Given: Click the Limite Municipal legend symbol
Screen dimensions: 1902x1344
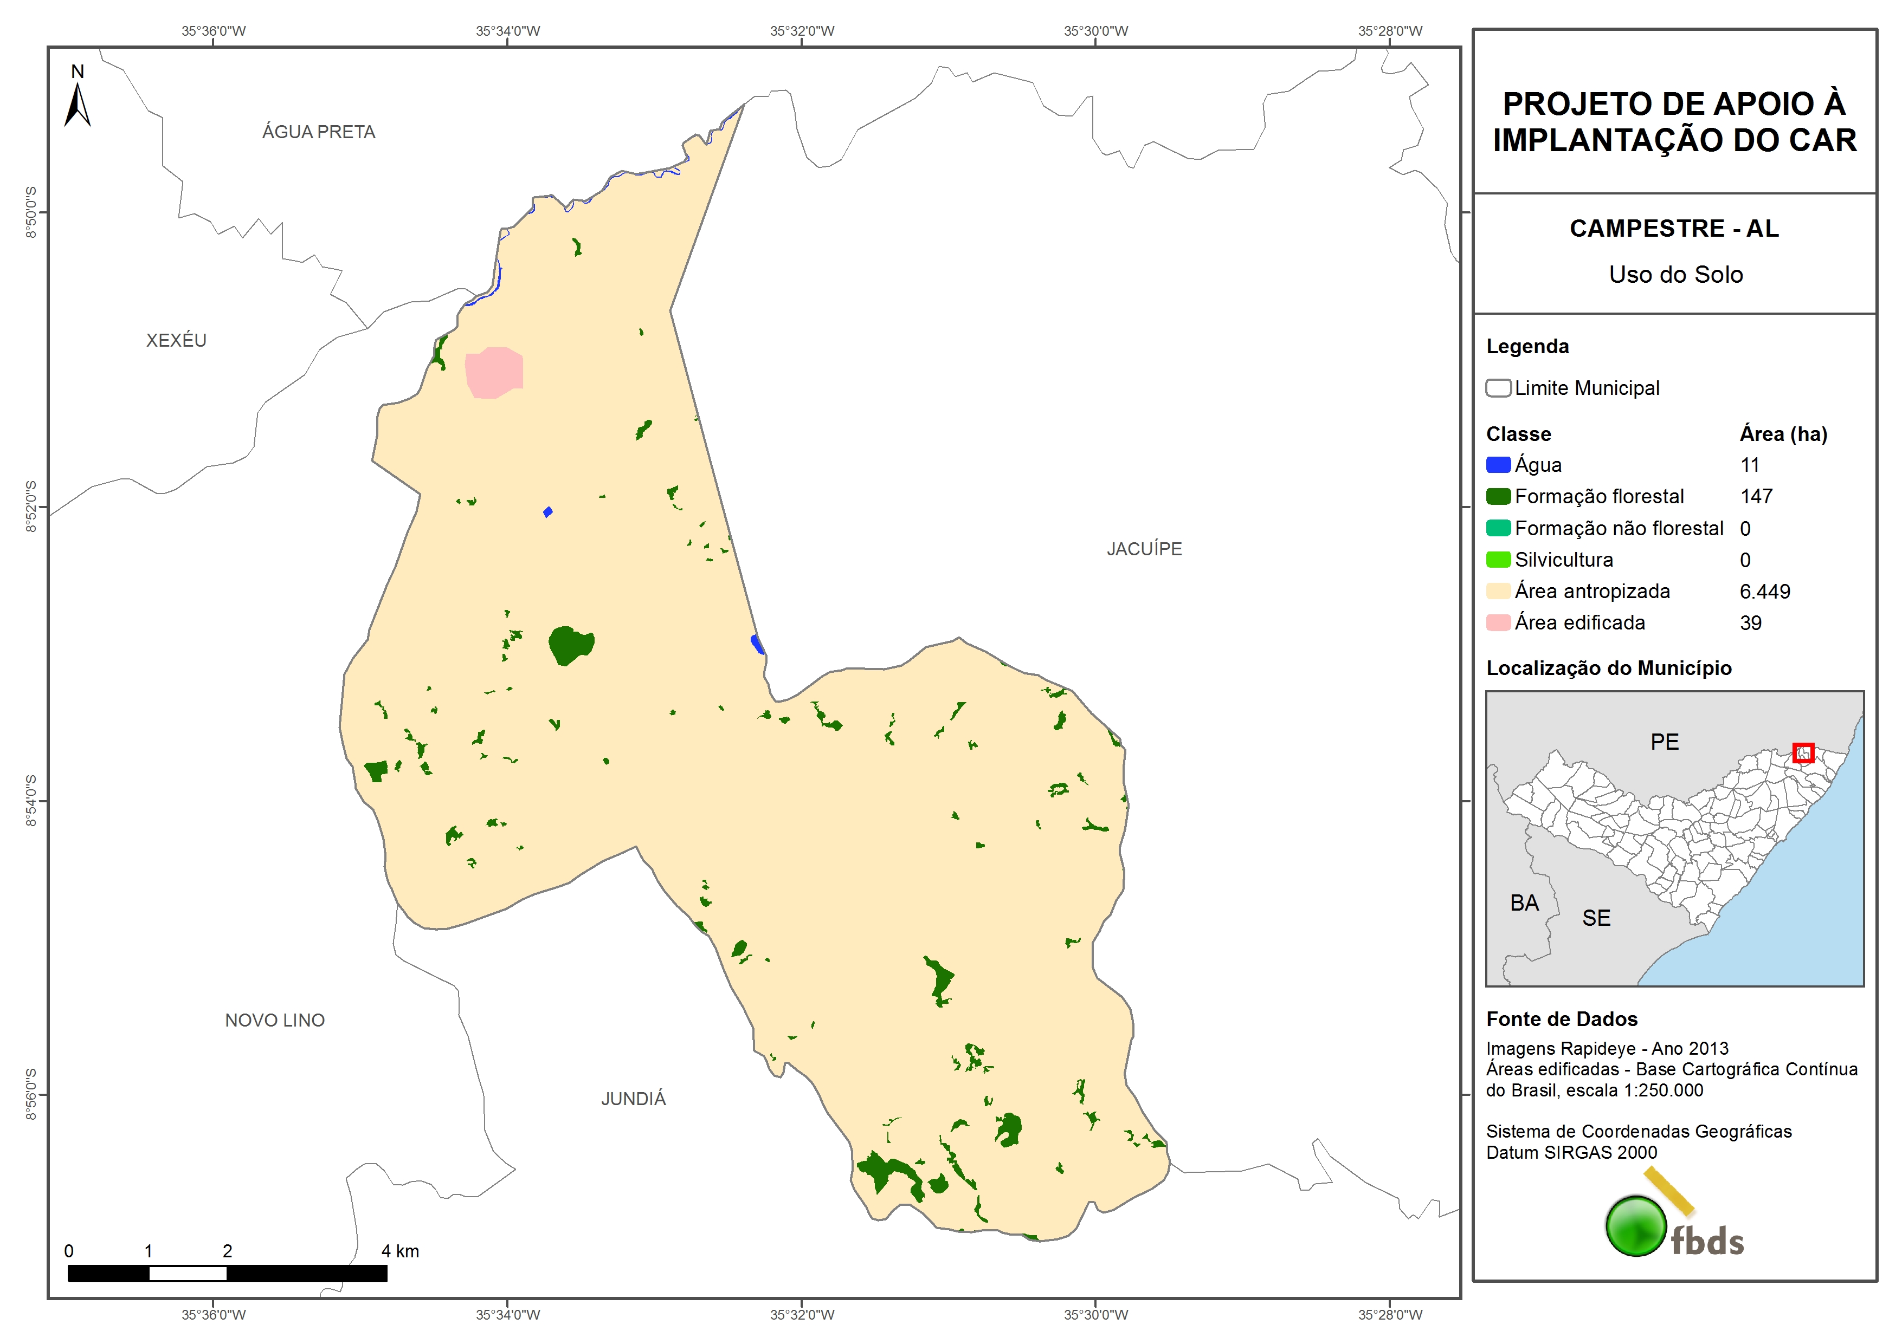Looking at the screenshot, I should point(1498,388).
